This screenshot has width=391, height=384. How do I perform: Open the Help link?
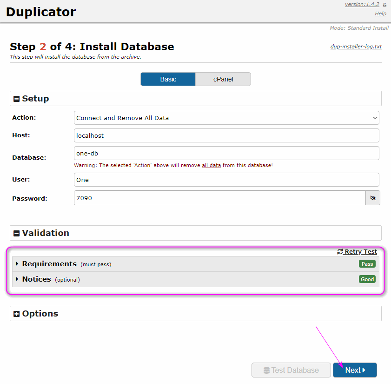pyautogui.click(x=380, y=14)
